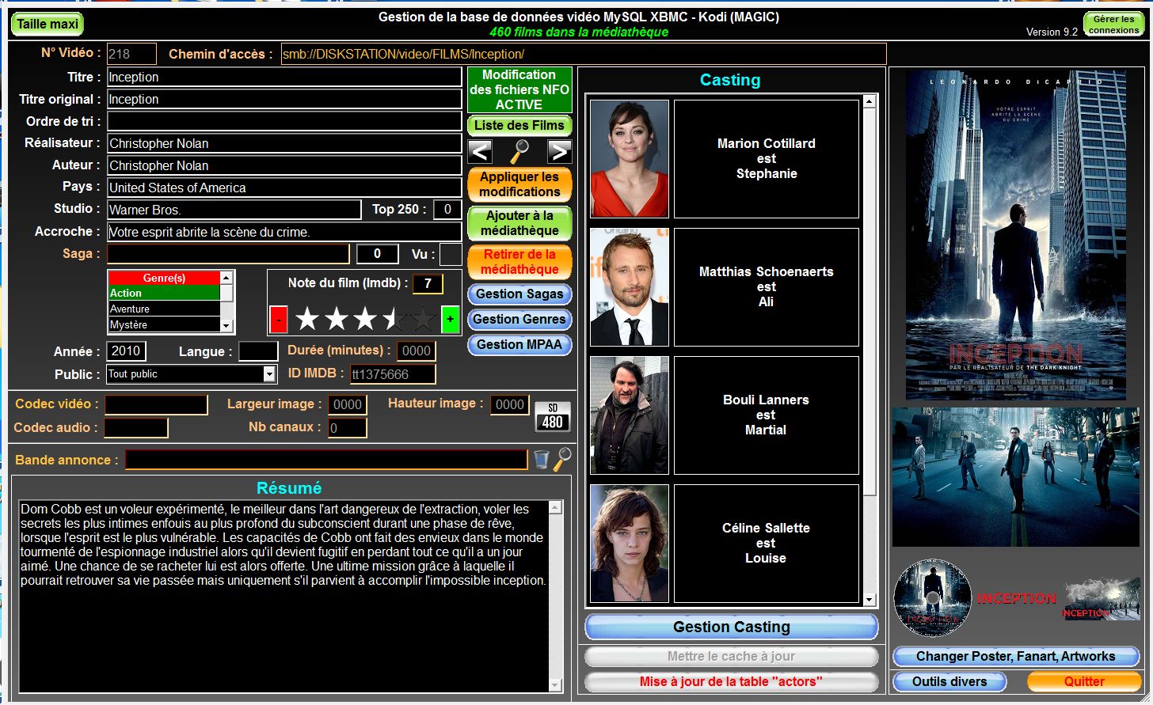
Task: Click Céline Sallette's actor photo
Action: [x=630, y=543]
